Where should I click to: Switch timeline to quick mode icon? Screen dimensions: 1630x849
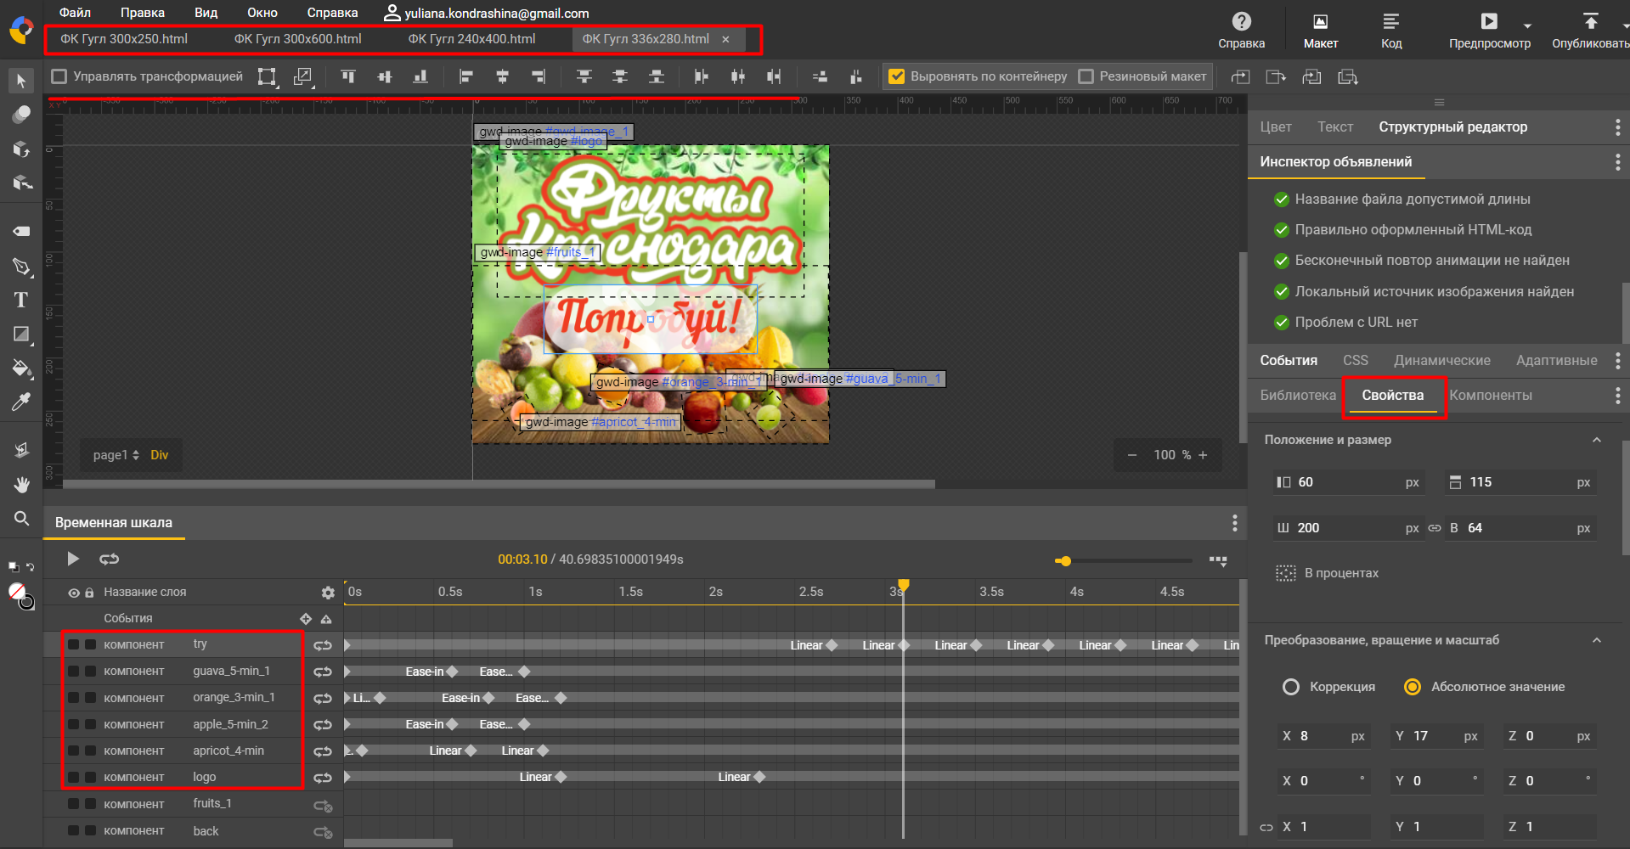(1218, 561)
